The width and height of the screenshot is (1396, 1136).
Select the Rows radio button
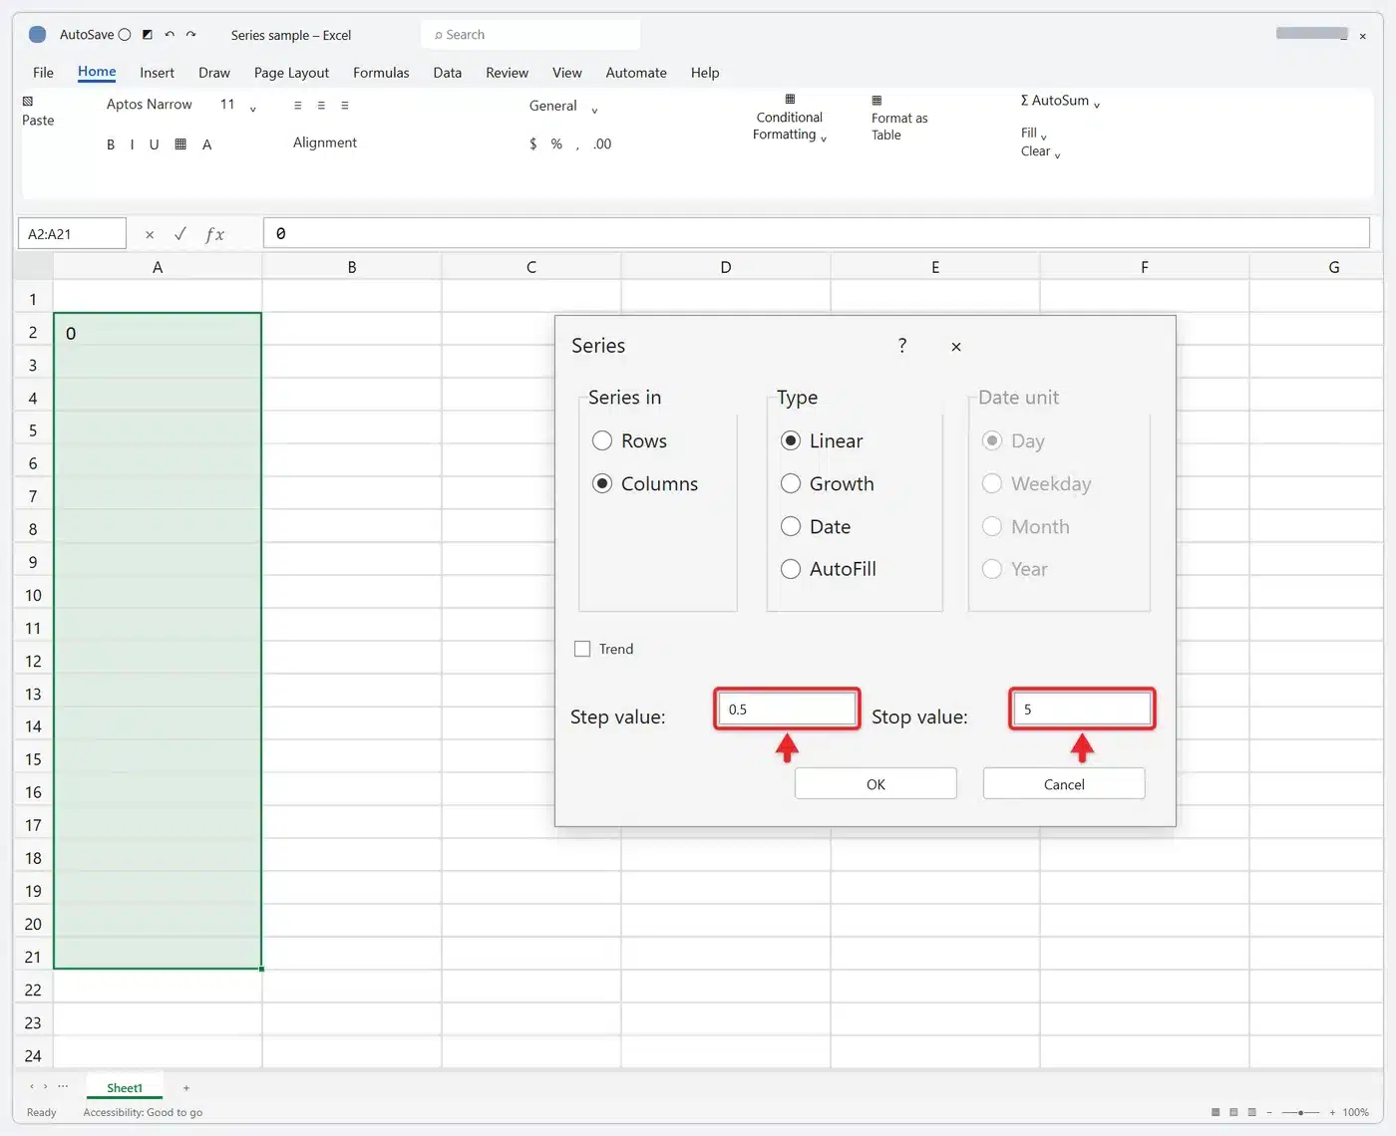[x=602, y=440]
